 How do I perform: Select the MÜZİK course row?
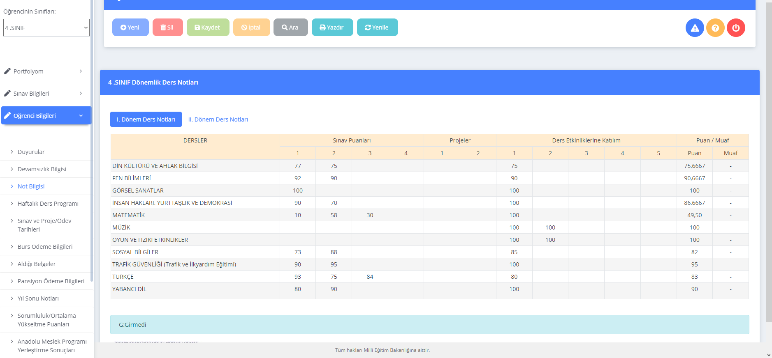(430, 227)
